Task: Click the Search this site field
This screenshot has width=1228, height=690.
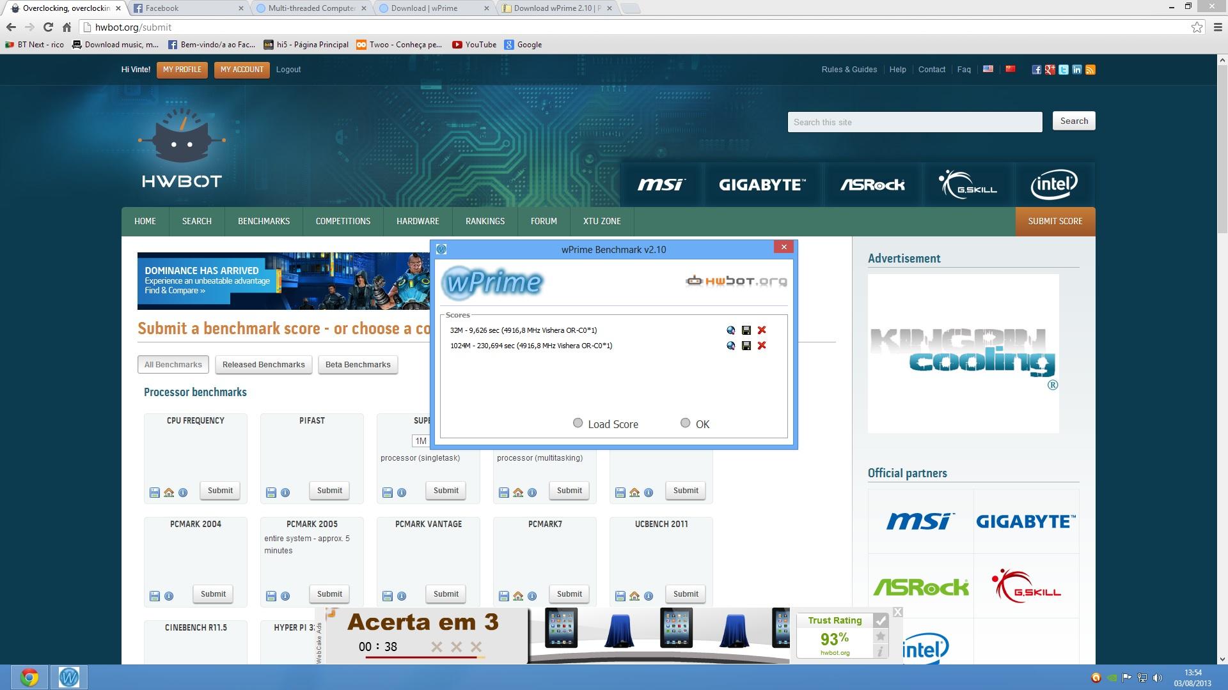Action: tap(915, 122)
